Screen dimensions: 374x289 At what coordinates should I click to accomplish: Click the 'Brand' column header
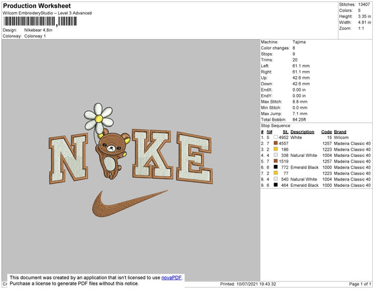(340, 132)
